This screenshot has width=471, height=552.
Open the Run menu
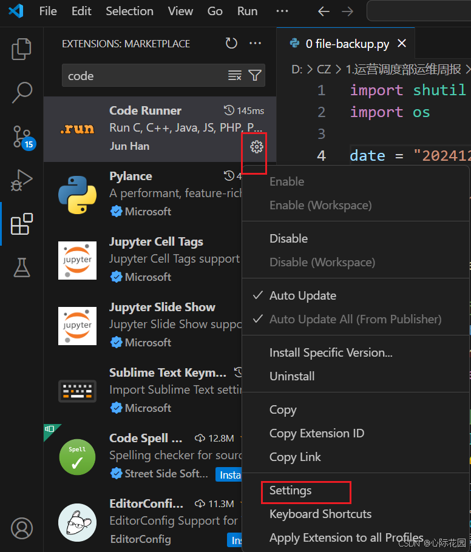tap(247, 12)
